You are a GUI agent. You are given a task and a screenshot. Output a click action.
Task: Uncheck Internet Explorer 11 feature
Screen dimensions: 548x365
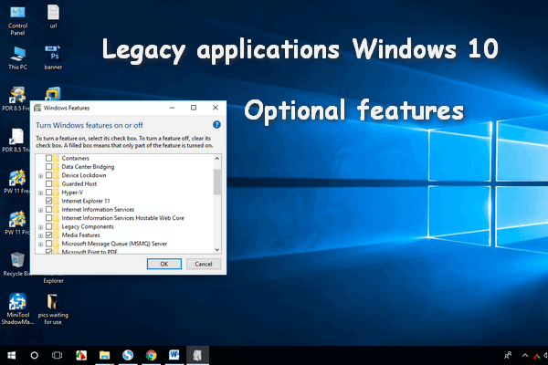tap(49, 201)
